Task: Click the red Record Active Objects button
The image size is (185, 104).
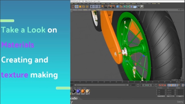Action: [160, 85]
